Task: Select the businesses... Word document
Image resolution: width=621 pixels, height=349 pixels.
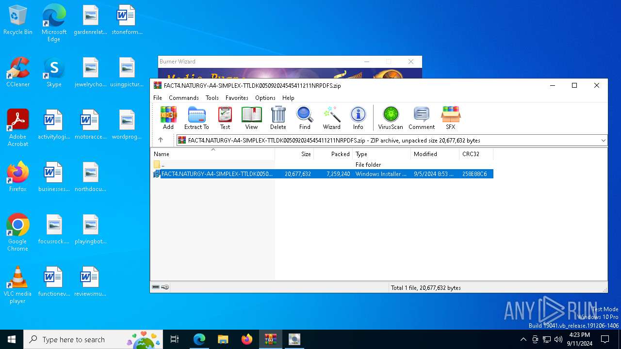Action: 54,177
